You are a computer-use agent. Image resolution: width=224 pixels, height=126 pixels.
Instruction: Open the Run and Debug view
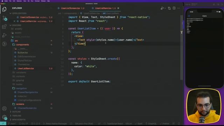(4, 35)
